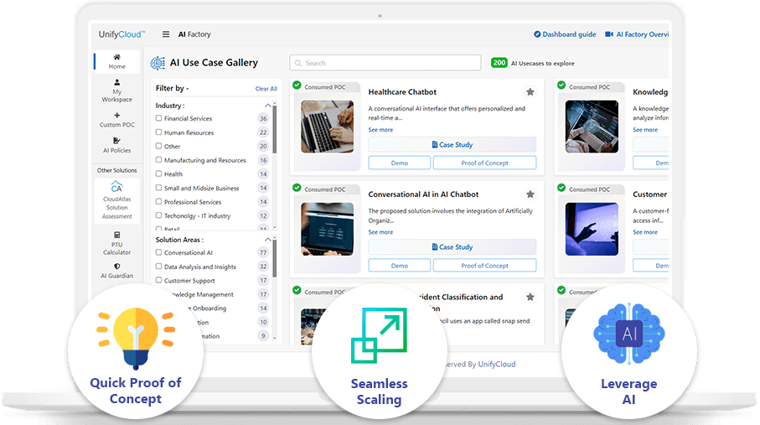Collapse the Solution Areas filter section
Viewport: 760px width, 425px height.
(x=267, y=240)
